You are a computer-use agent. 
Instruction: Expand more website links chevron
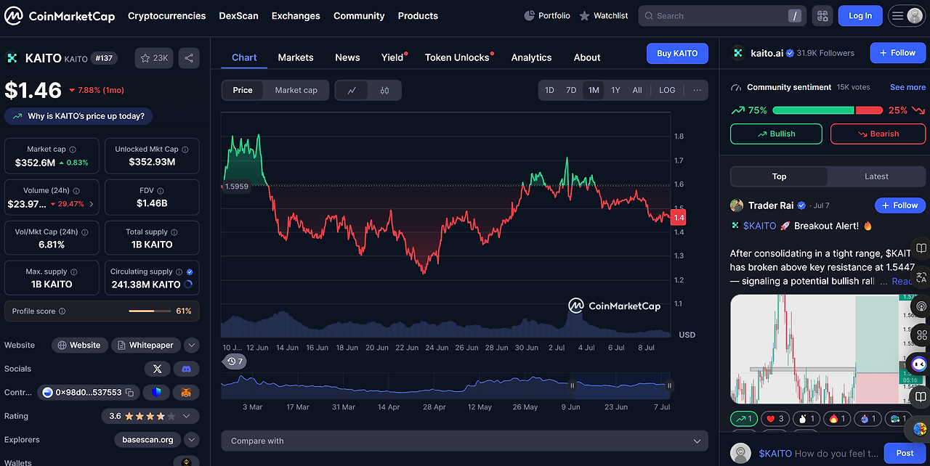tap(192, 346)
